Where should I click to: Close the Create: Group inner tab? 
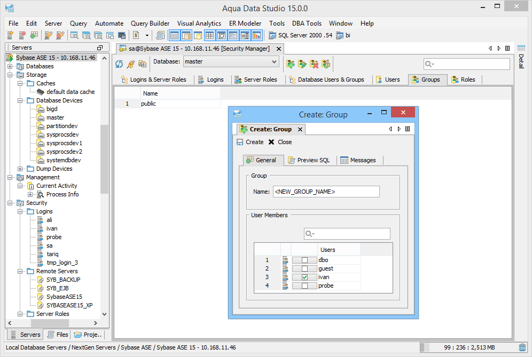pos(300,129)
